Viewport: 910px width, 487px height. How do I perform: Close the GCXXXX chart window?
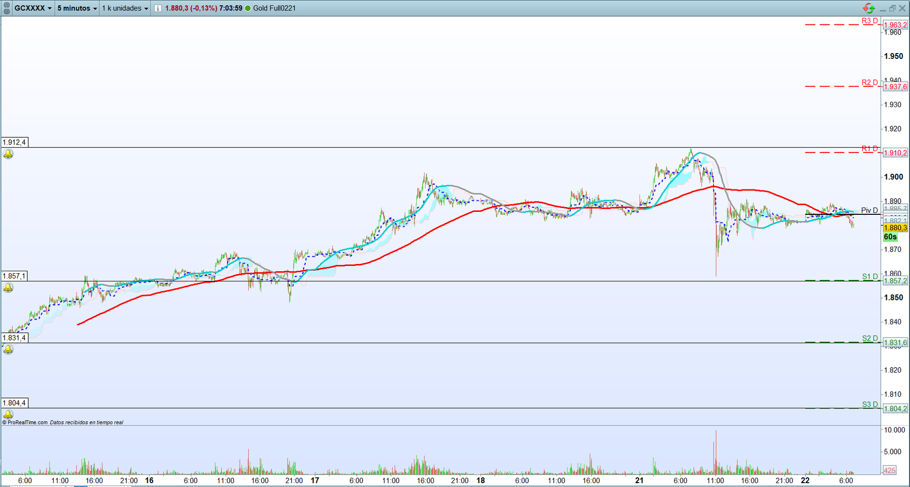(902, 8)
